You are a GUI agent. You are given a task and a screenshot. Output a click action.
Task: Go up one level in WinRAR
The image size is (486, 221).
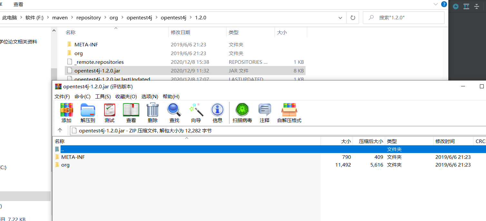60,130
